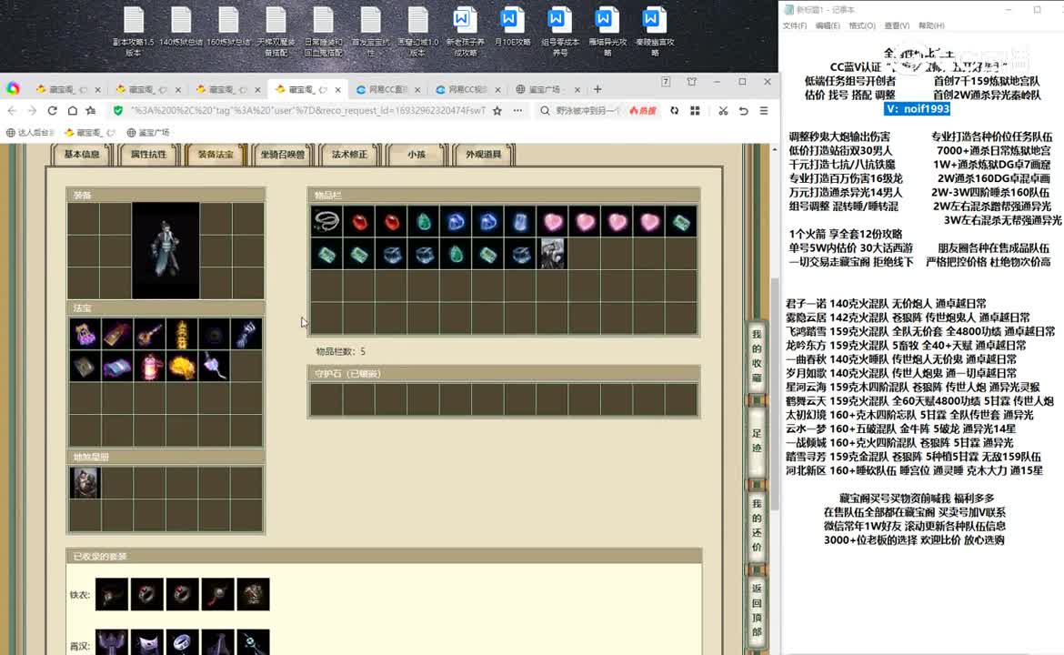Select the pink lantern artifact in 法宝

150,367
